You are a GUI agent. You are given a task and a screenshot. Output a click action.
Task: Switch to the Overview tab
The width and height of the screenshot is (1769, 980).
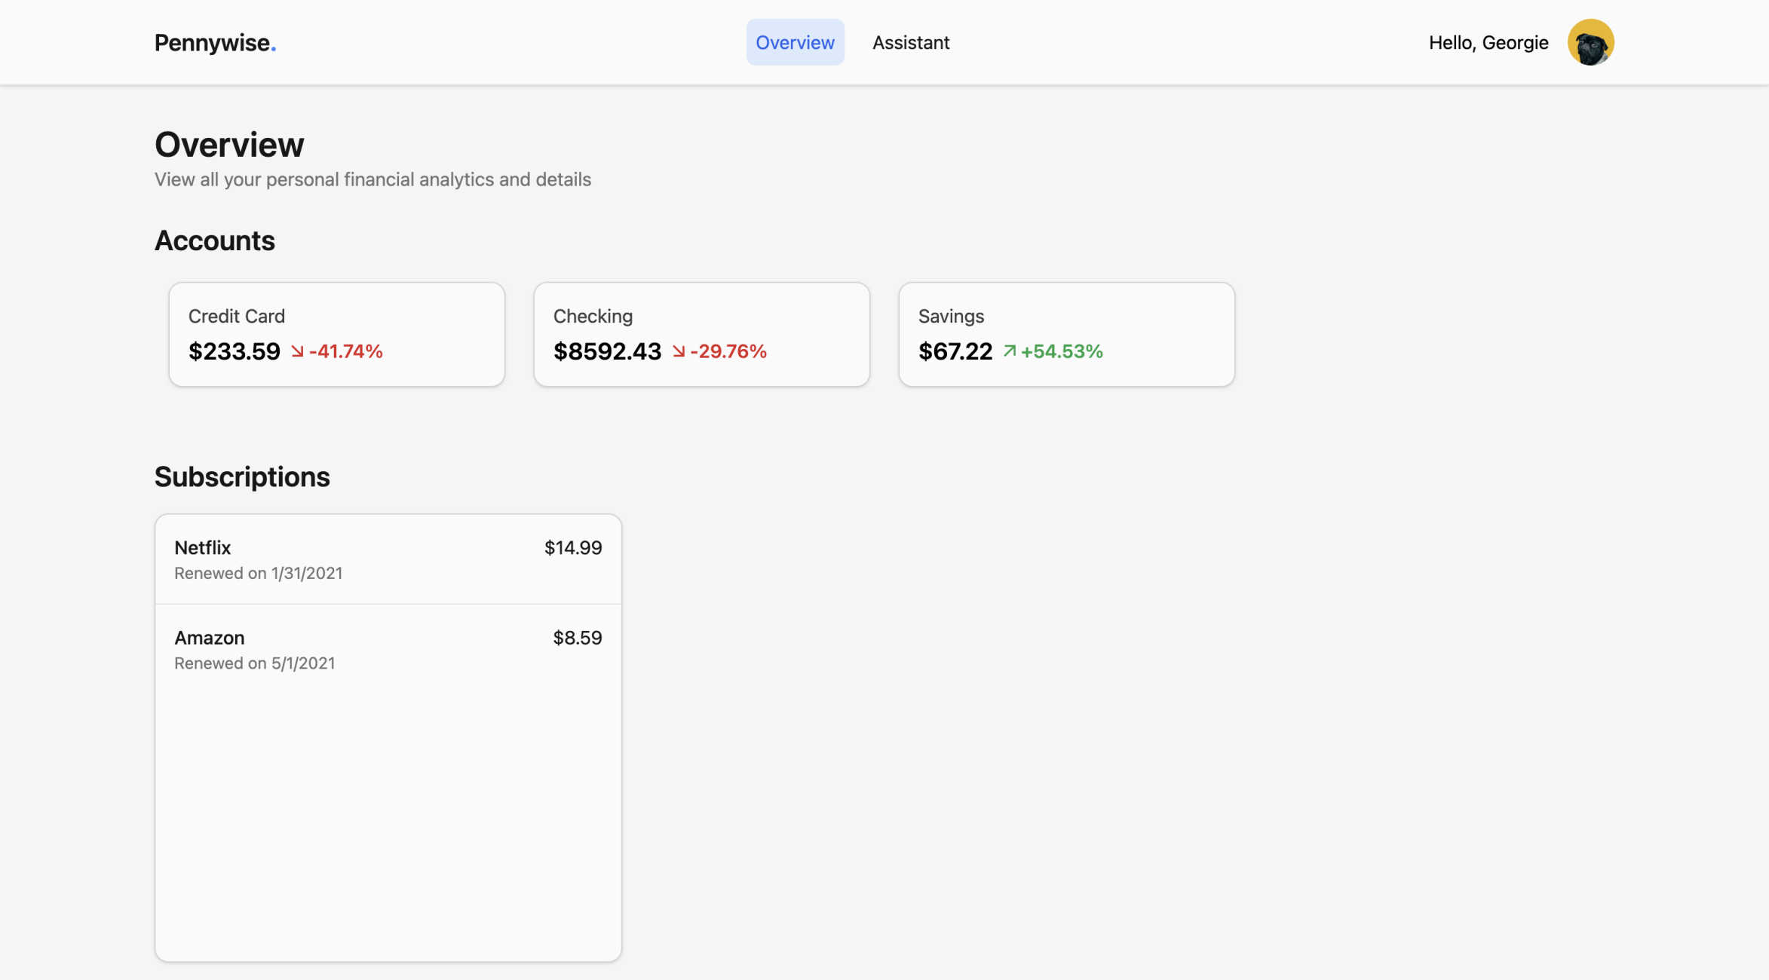click(x=795, y=42)
